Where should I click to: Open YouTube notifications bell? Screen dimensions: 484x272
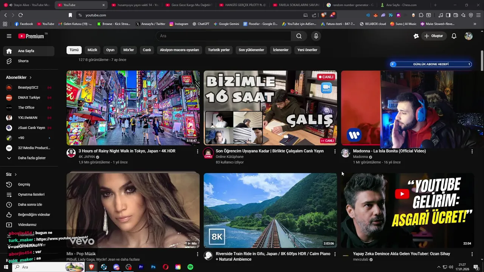(454, 36)
